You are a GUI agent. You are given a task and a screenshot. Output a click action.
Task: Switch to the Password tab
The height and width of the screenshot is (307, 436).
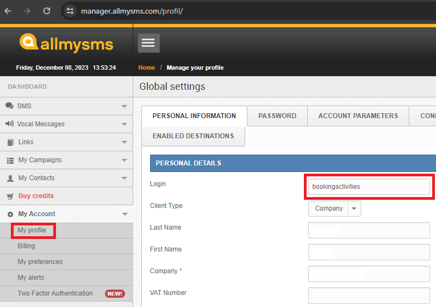(277, 116)
